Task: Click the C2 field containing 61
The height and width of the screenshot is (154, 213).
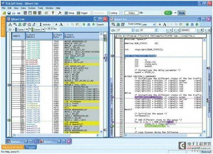Action: coord(148,30)
